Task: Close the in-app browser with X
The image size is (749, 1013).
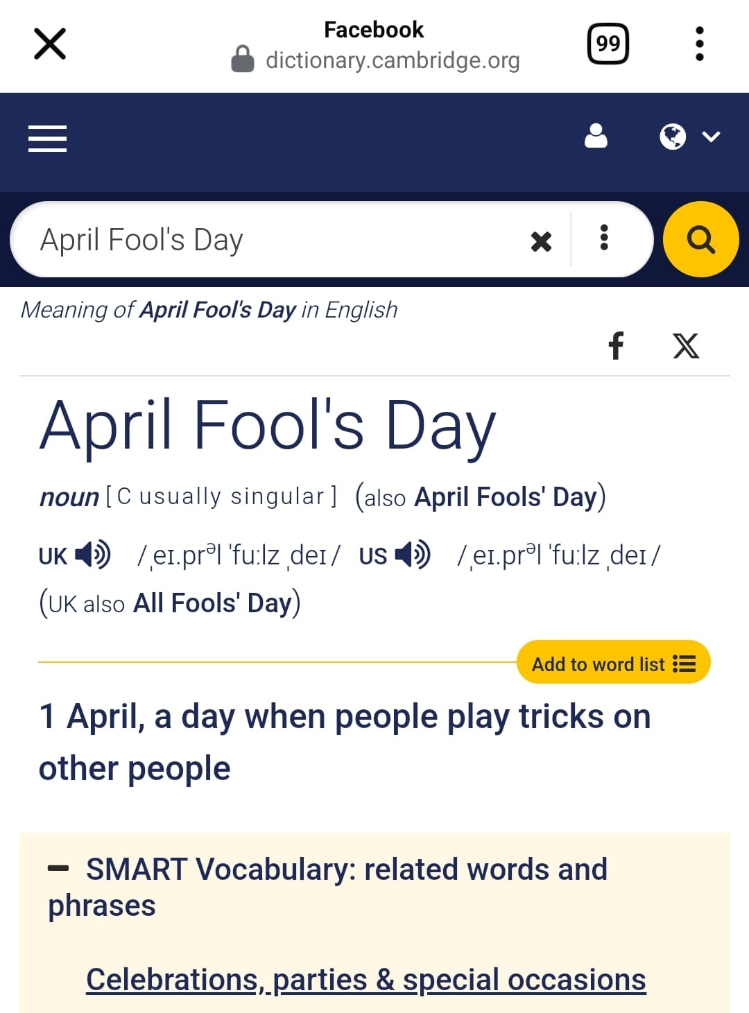Action: [x=50, y=44]
